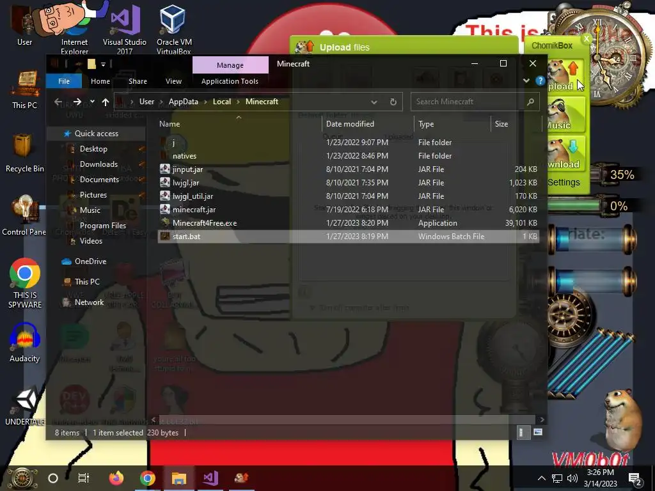
Task: Select Downloads in Quick access
Action: 99,164
